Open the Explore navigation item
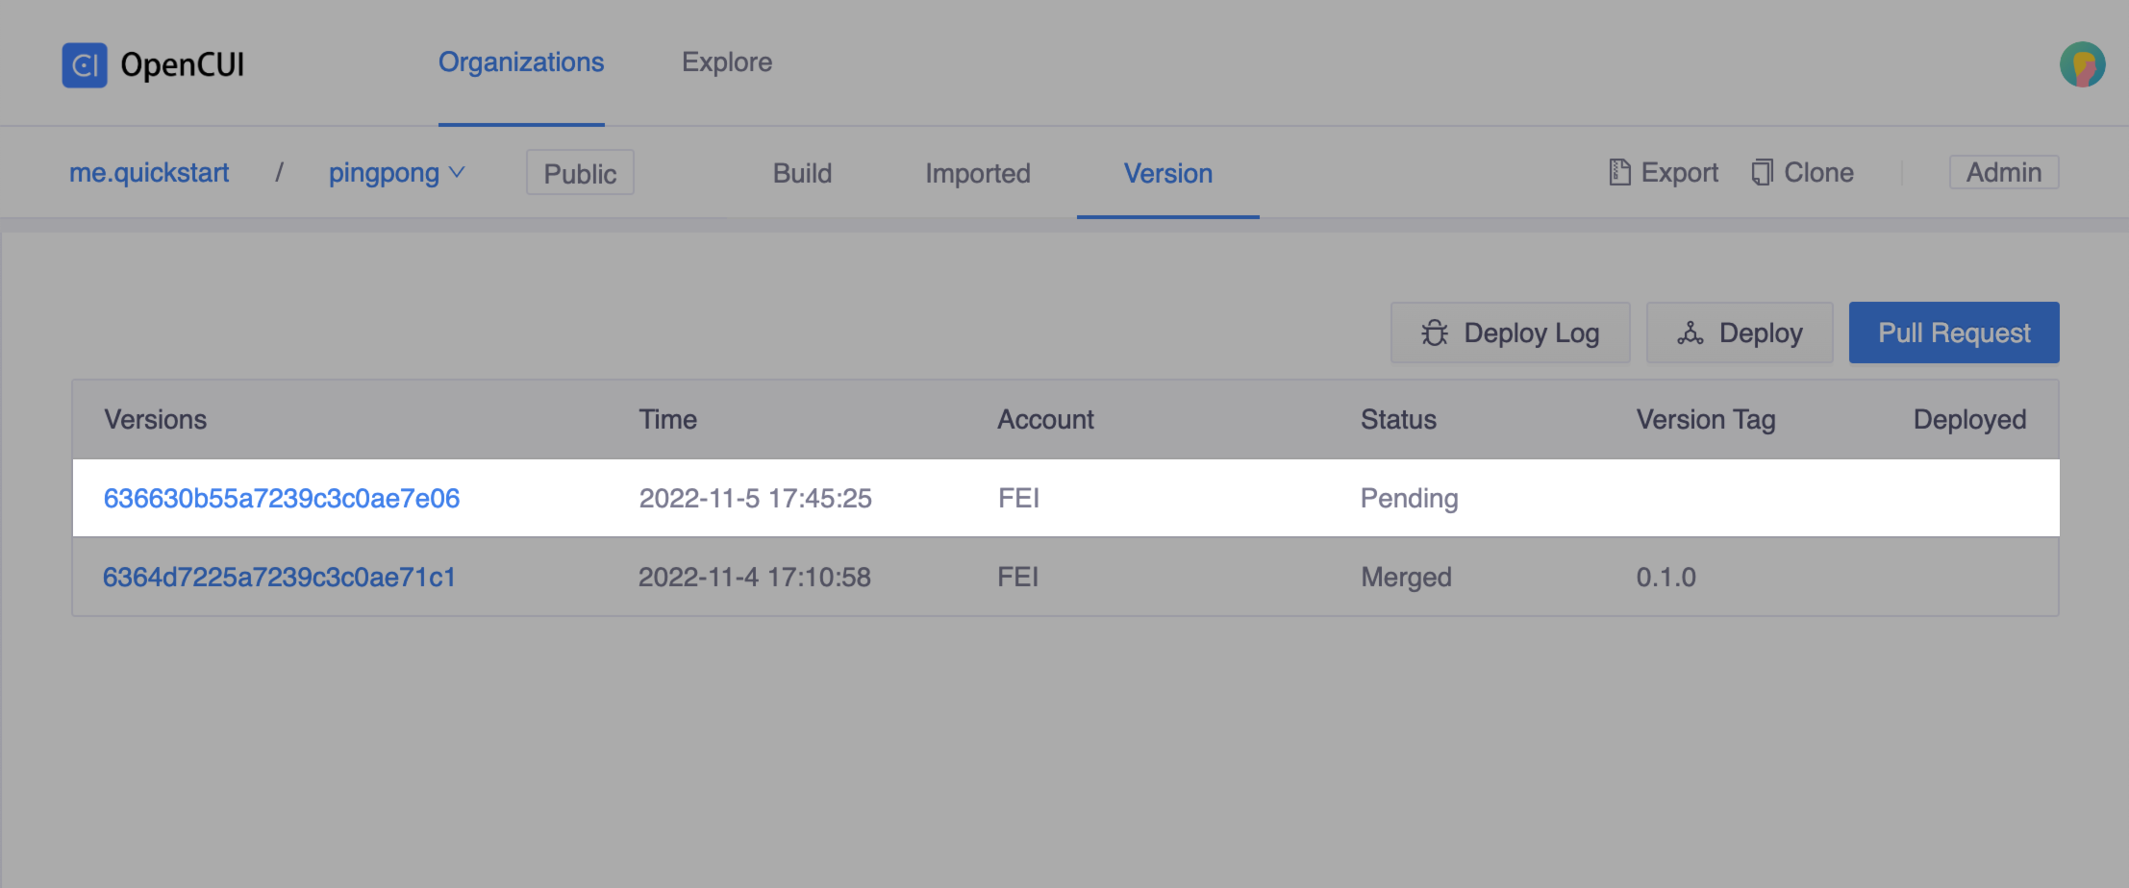The height and width of the screenshot is (888, 2129). pos(727,62)
